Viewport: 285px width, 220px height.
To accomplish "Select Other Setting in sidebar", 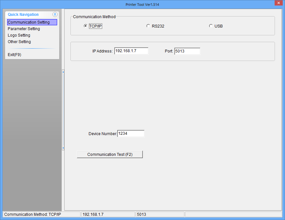I will (x=19, y=42).
